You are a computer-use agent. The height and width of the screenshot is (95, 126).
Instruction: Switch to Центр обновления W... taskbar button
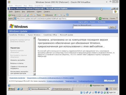coord(40,89)
